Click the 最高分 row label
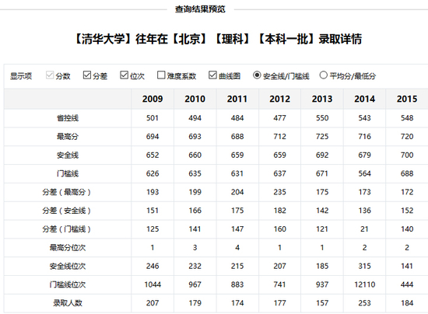The width and height of the screenshot is (428, 314). pos(68,137)
